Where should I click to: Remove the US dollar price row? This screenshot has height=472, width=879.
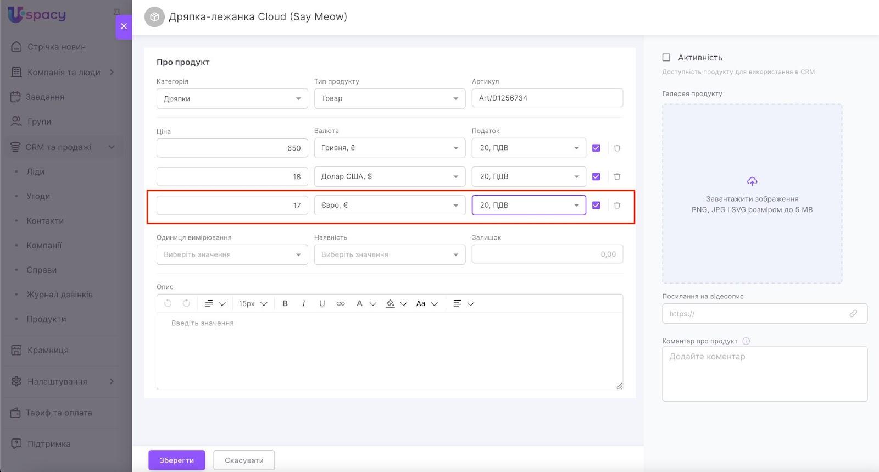click(617, 176)
